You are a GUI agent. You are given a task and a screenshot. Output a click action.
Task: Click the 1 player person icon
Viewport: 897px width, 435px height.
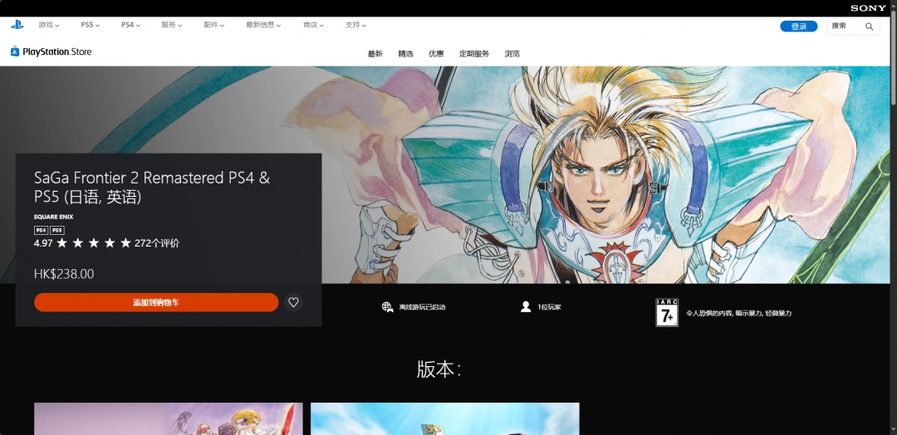526,307
